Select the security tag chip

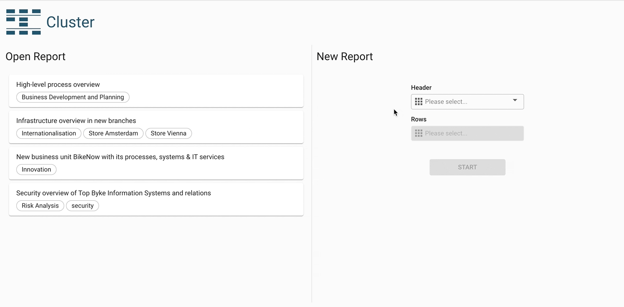(x=82, y=206)
